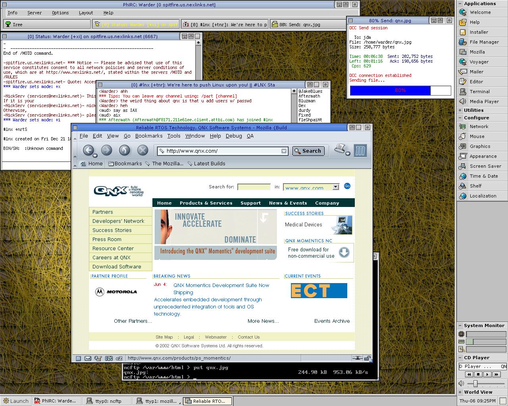
Task: Open the search site dropdown on QNX page
Action: (336, 187)
